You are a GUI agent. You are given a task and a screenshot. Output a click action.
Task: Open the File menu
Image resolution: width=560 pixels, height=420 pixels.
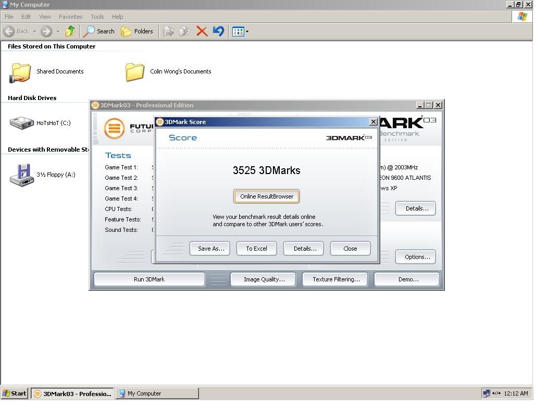[9, 17]
